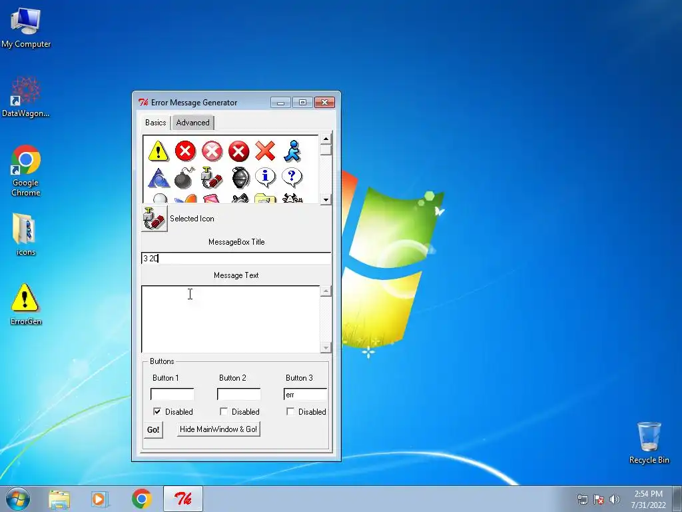Screen dimensions: 682x512
Task: Select the folder icon in bottom row
Action: pyautogui.click(x=265, y=199)
